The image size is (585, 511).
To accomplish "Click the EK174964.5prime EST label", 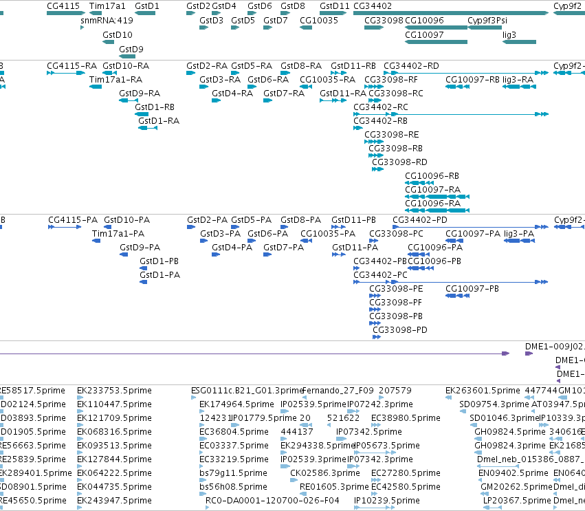I will [236, 404].
